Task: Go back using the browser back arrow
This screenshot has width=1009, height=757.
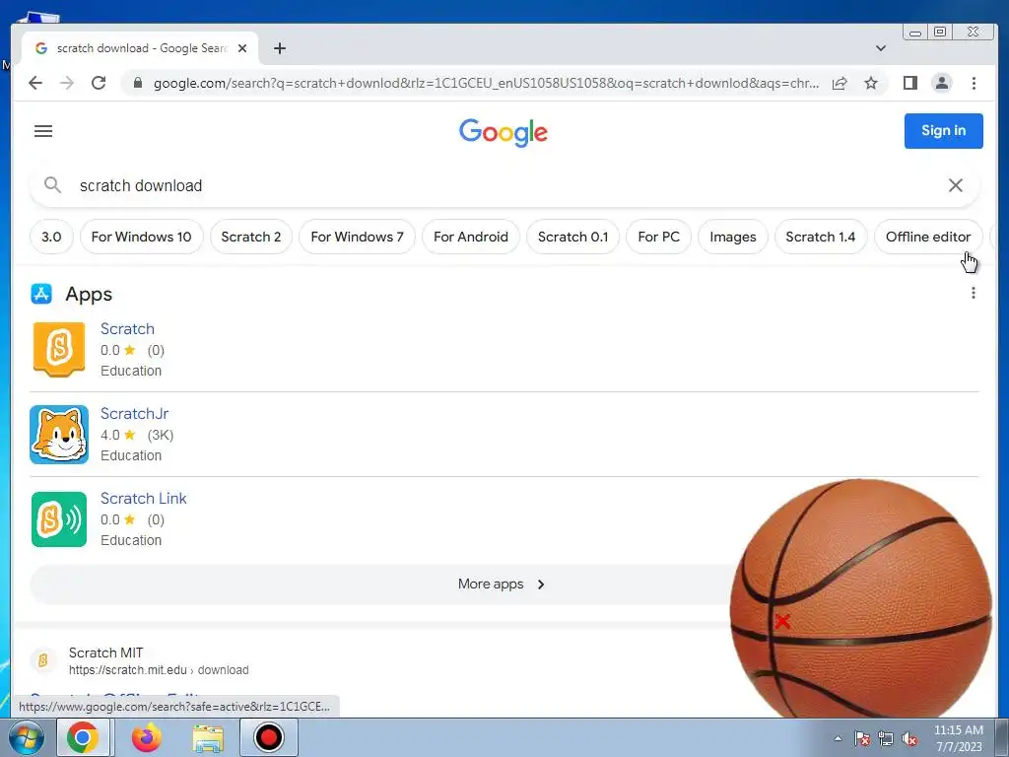Action: point(35,83)
